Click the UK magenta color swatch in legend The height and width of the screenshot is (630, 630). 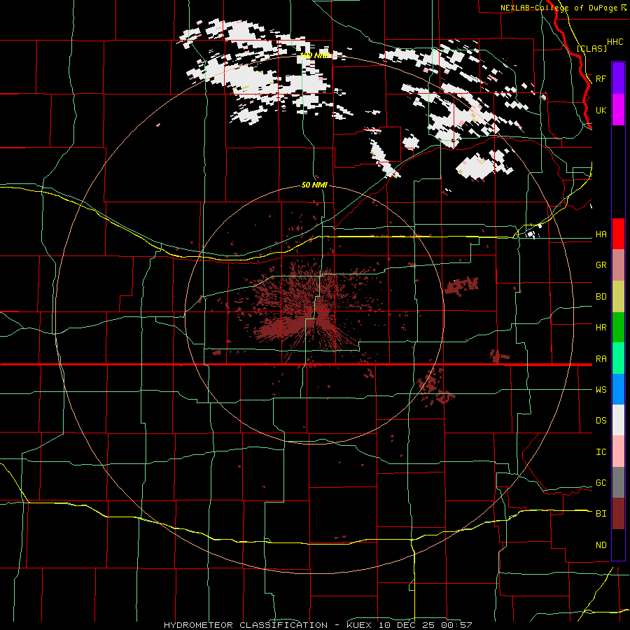(618, 110)
